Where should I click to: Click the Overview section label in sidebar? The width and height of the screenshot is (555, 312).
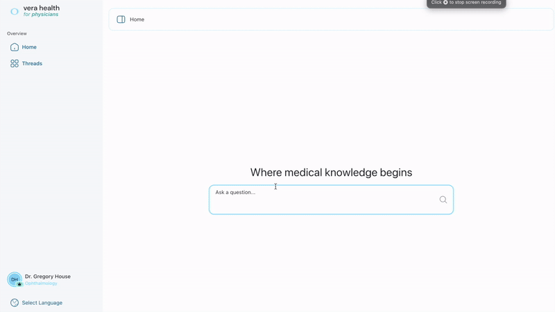(17, 33)
